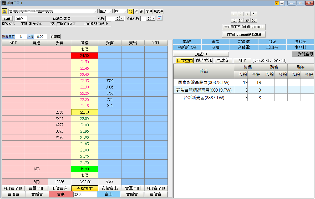Open the 拆單張數 dropdown arrow
315x199 pixels.
153,19
